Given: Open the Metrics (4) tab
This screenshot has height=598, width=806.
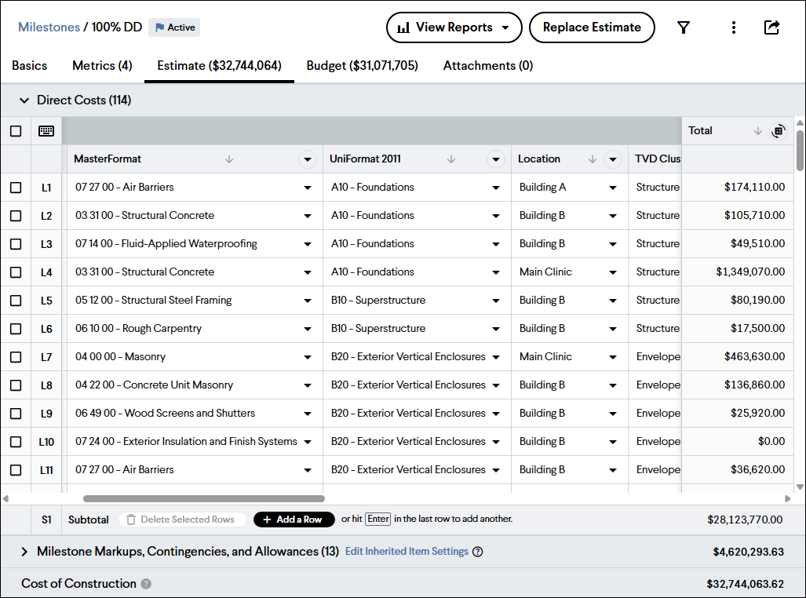Looking at the screenshot, I should tap(102, 66).
